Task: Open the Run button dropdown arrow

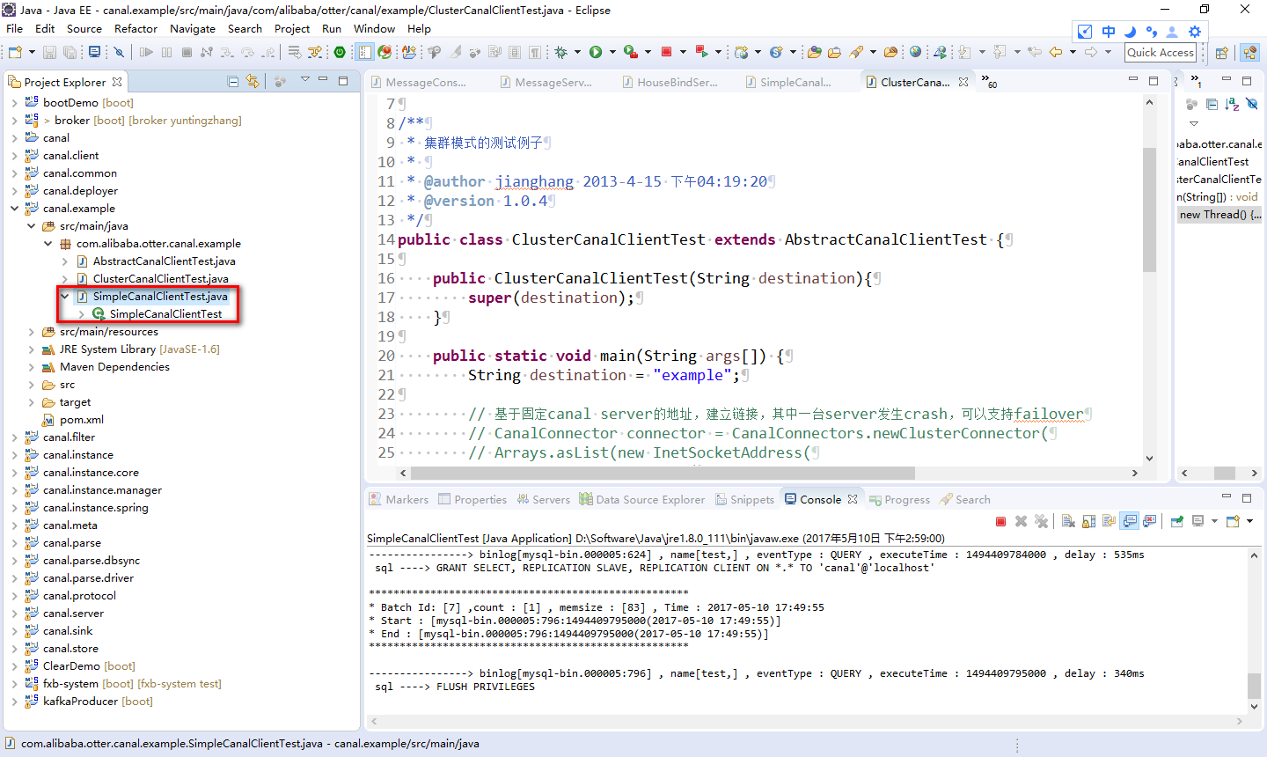Action: 612,52
